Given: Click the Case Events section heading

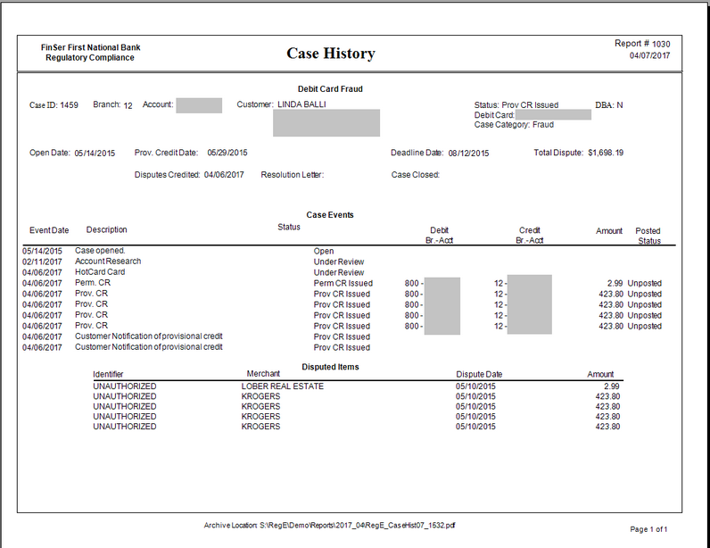Looking at the screenshot, I should [330, 215].
